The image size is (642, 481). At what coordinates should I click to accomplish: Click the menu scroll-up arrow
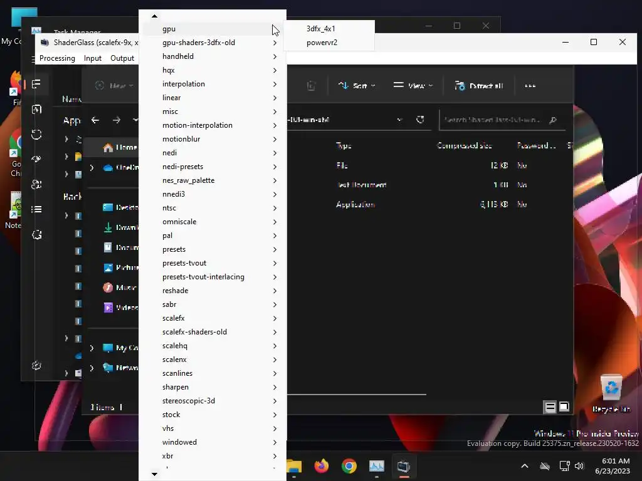tap(154, 16)
